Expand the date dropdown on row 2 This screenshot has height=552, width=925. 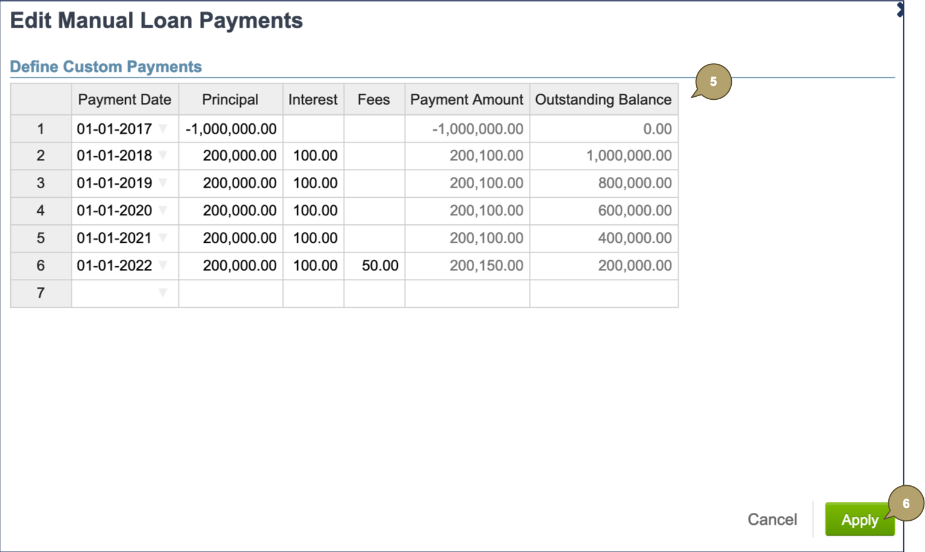pos(162,156)
